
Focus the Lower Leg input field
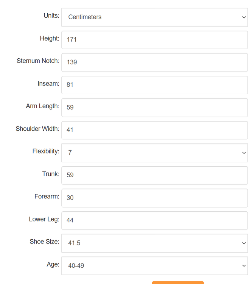[x=154, y=220]
